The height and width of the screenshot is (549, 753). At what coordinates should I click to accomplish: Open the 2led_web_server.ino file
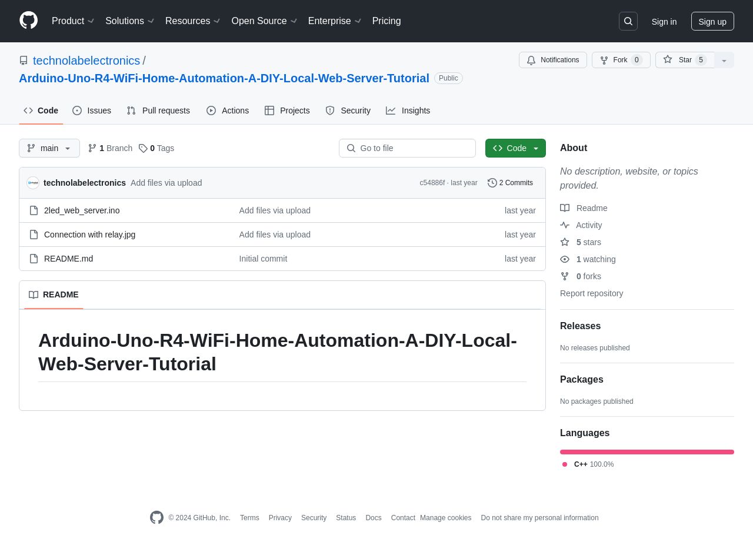[82, 210]
